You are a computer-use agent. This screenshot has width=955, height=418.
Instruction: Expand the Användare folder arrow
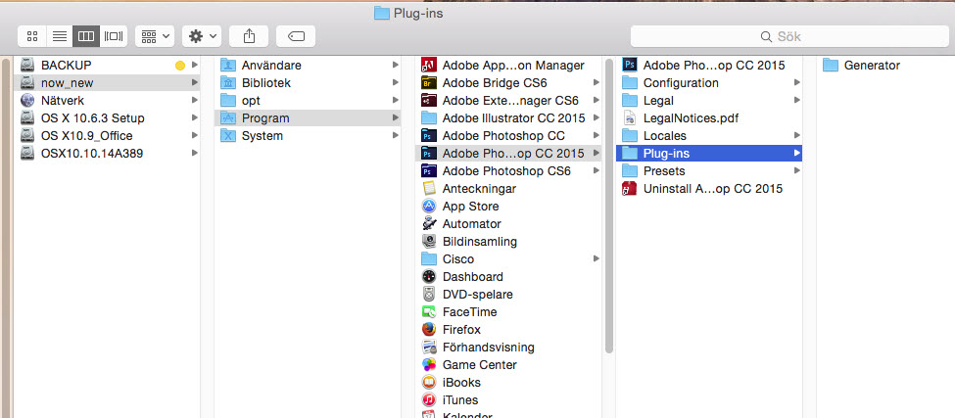(x=396, y=66)
